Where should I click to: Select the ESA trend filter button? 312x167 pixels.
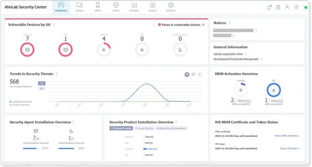42,89
